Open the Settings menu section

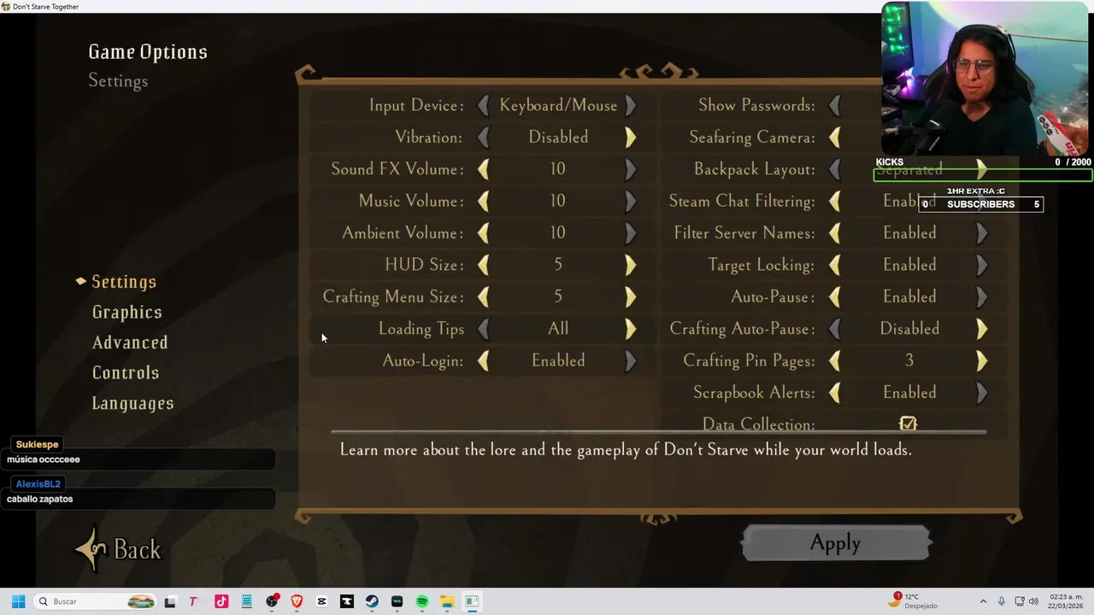coord(124,282)
